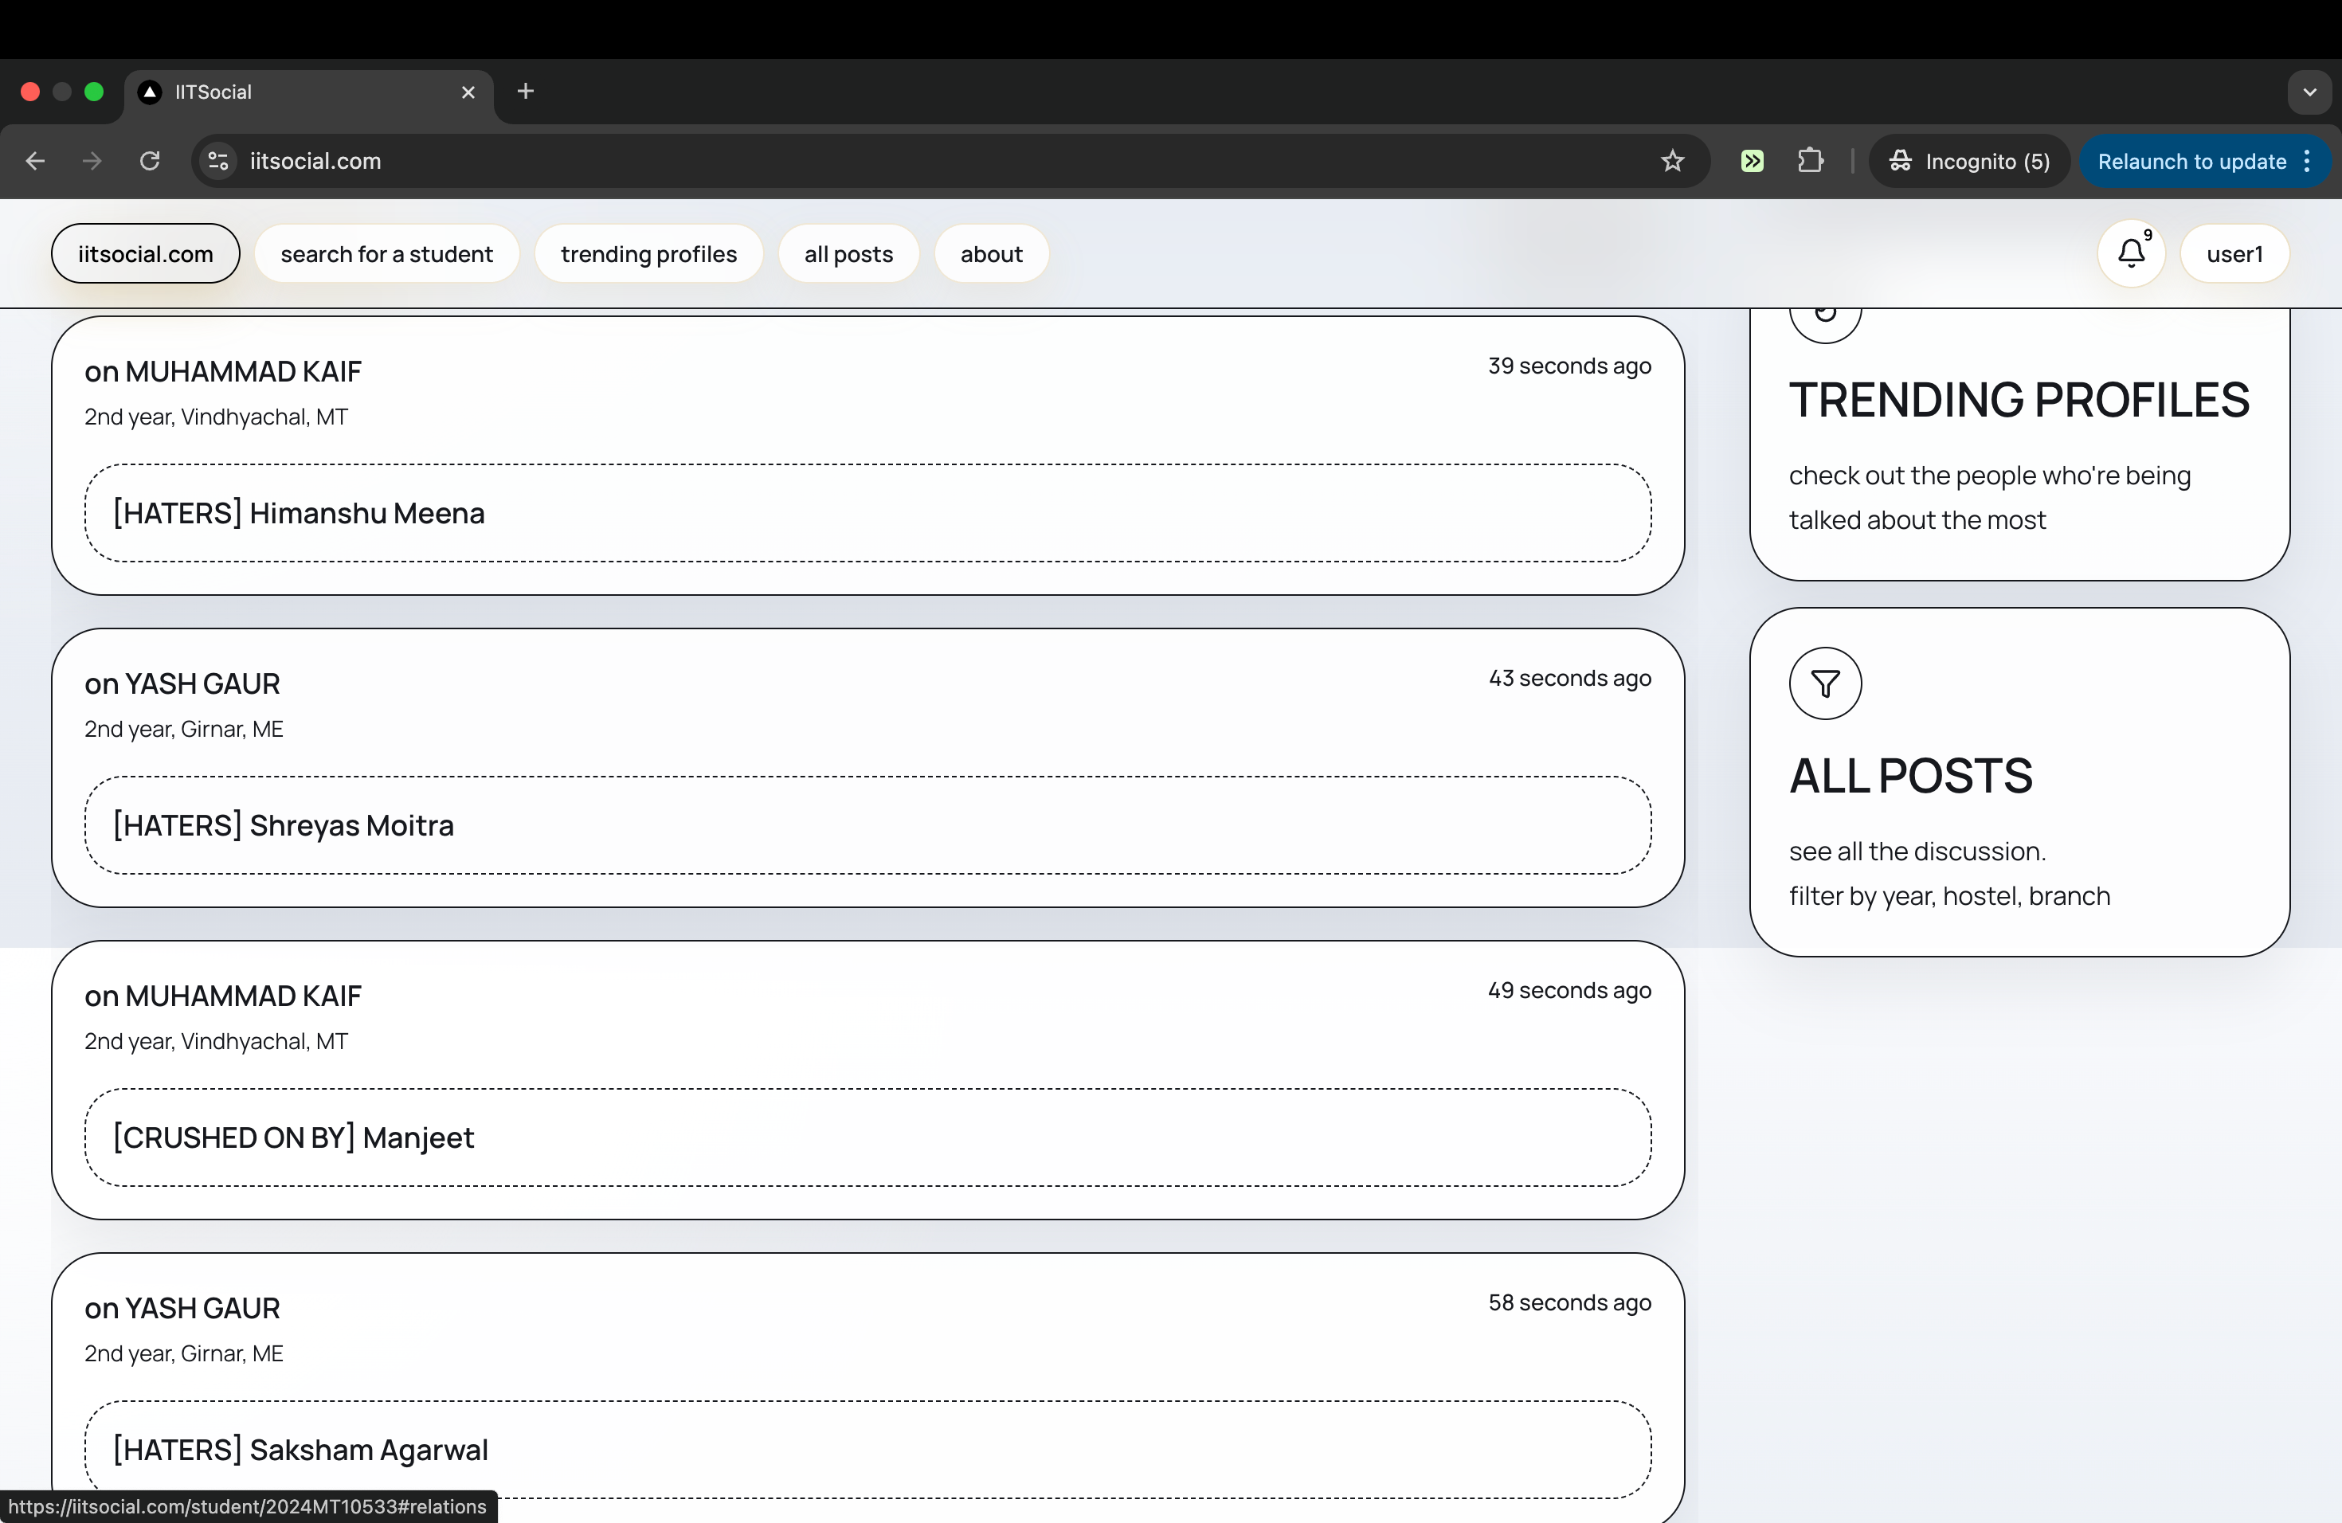Click the green extension icon in the toolbar

(1752, 162)
